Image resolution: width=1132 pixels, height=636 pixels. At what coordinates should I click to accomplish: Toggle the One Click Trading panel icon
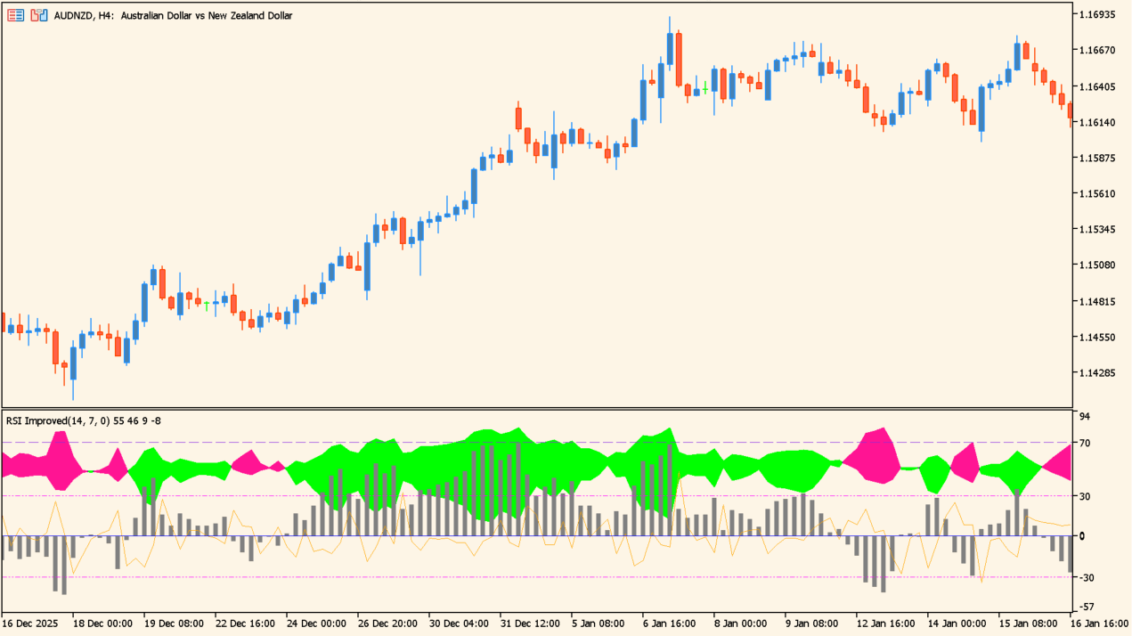(15, 15)
